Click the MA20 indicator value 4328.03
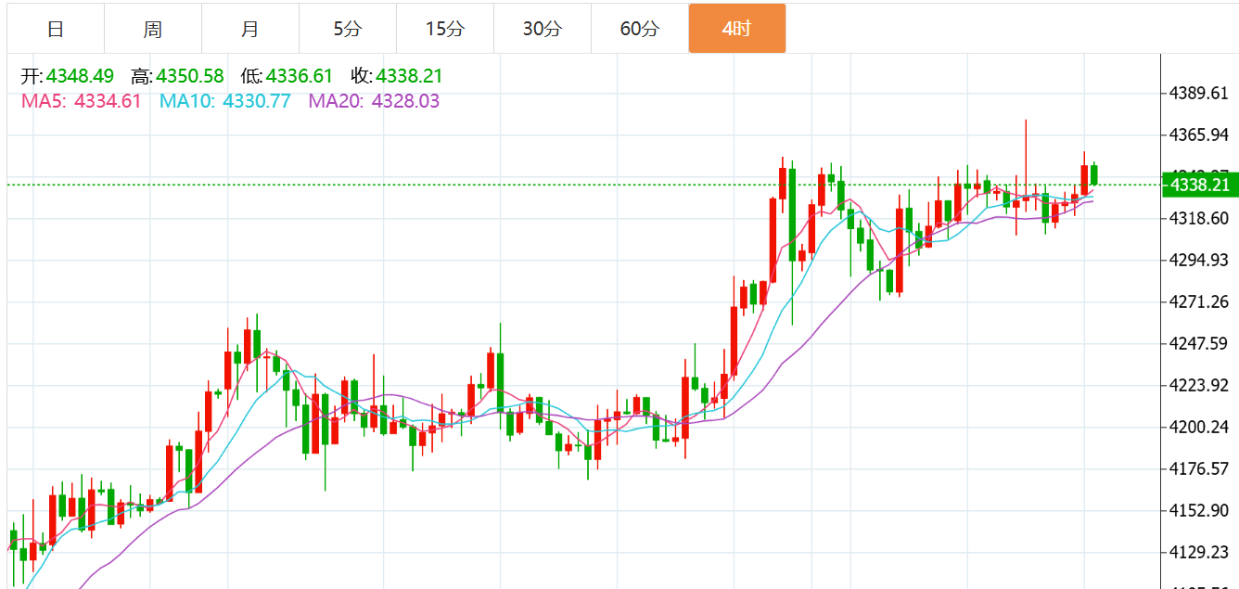This screenshot has width=1239, height=589. (x=405, y=101)
